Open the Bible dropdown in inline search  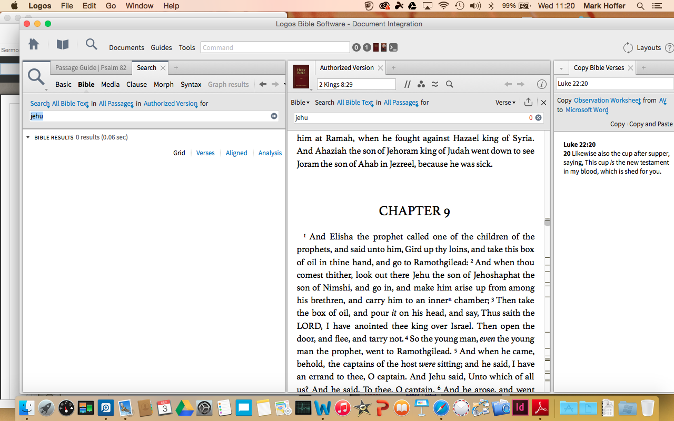click(300, 103)
